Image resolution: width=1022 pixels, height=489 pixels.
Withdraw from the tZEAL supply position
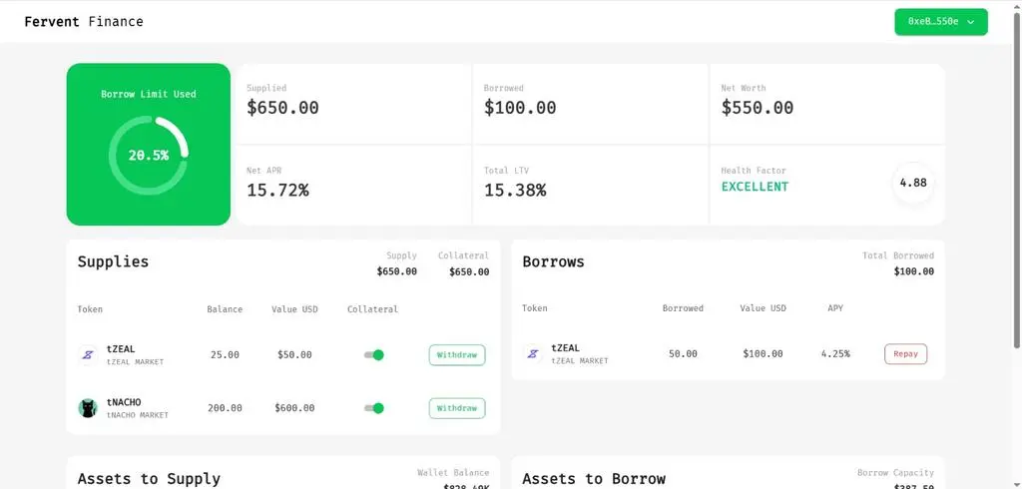tap(457, 355)
